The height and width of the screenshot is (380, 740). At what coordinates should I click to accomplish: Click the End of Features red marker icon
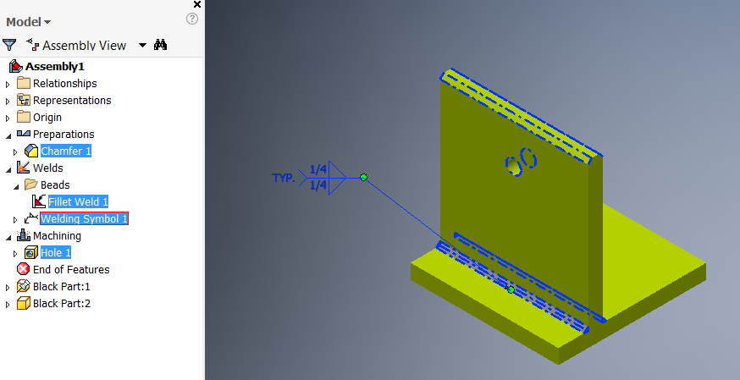23,269
